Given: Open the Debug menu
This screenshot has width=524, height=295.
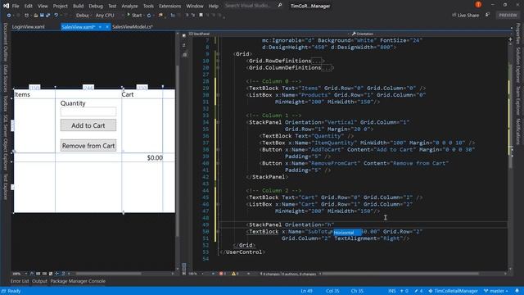Looking at the screenshot, I should [96, 6].
